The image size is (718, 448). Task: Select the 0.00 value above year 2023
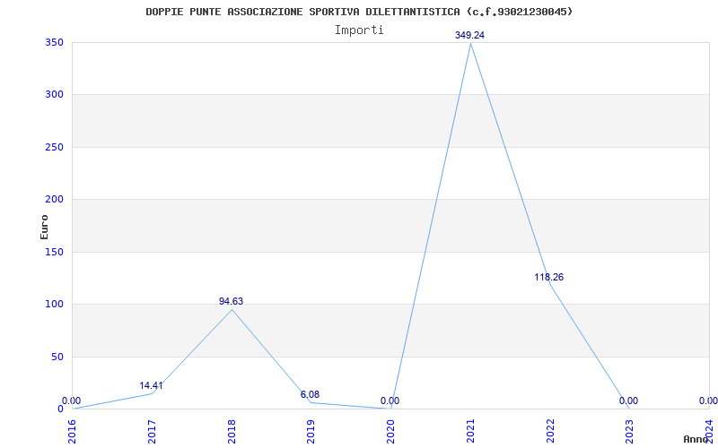629,401
